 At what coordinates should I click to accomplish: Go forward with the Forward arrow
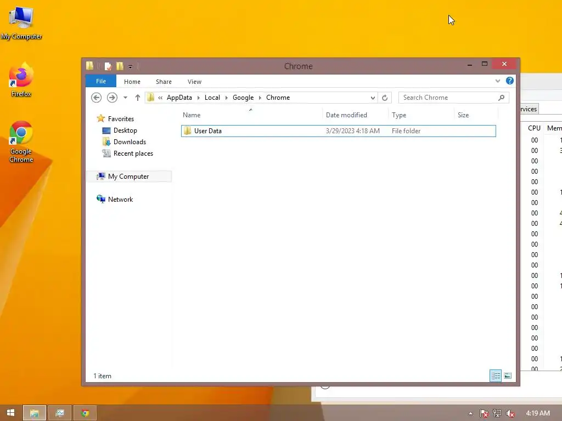(112, 98)
